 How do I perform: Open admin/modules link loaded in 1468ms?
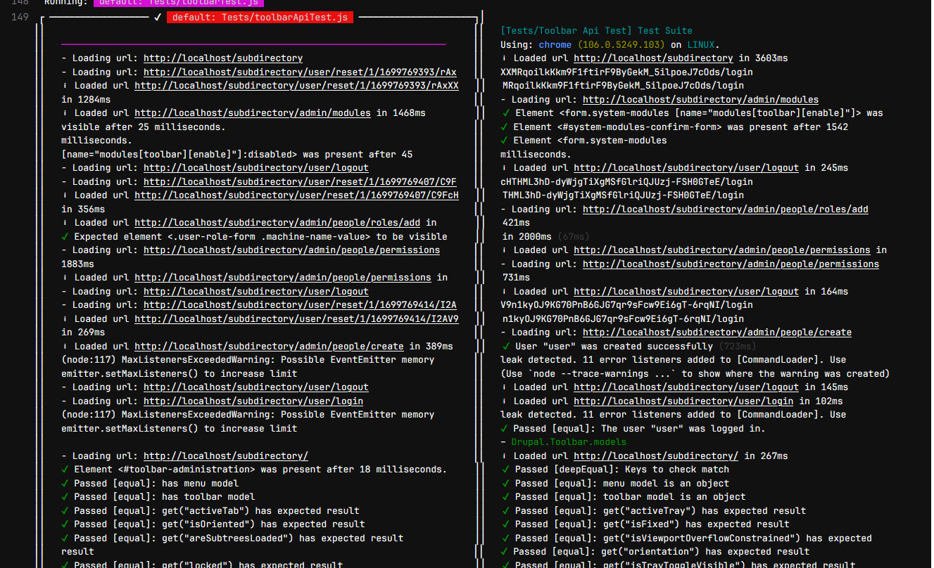pyautogui.click(x=253, y=113)
